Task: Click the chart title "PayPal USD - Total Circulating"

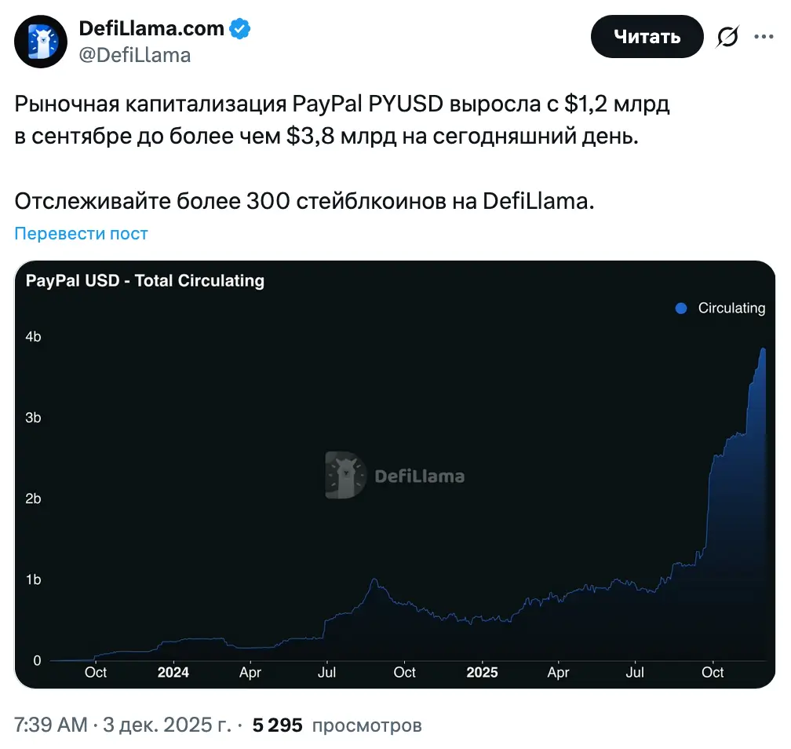Action: click(145, 280)
